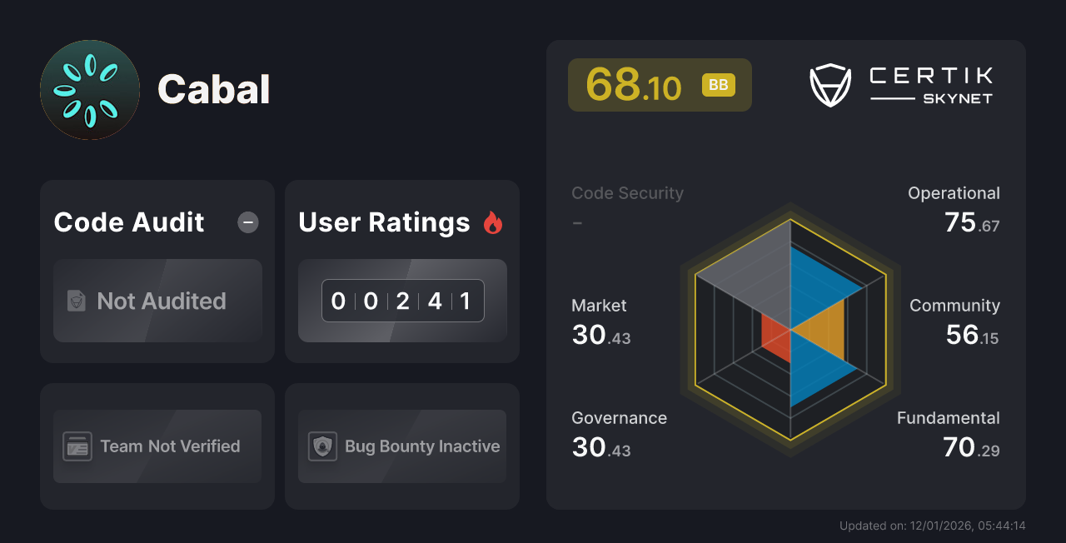The width and height of the screenshot is (1066, 543).
Task: Click the 68.10 overall score badge
Action: pos(633,84)
